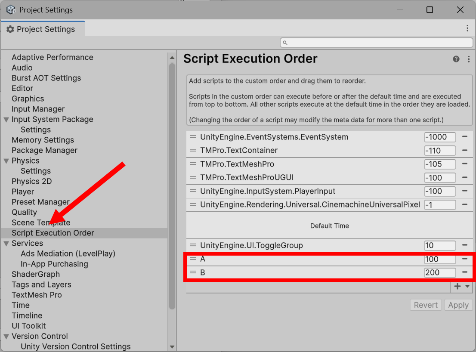Open the Script Execution Order kebab menu
This screenshot has width=476, height=352.
click(x=469, y=59)
